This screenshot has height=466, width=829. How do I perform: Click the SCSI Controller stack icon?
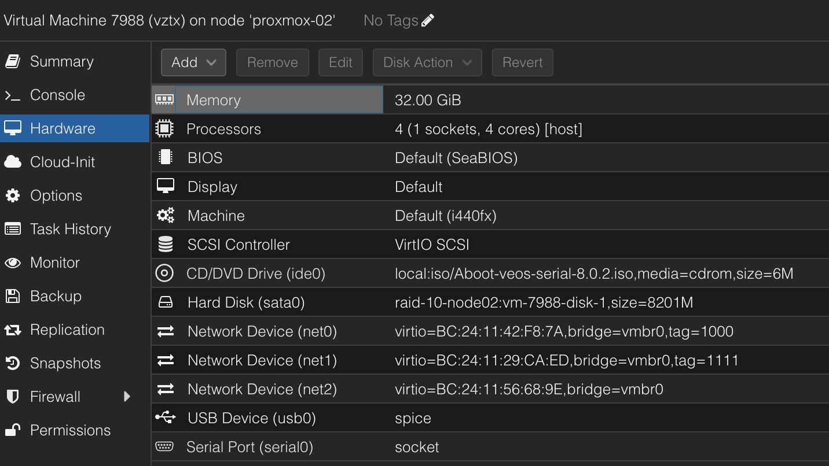165,244
